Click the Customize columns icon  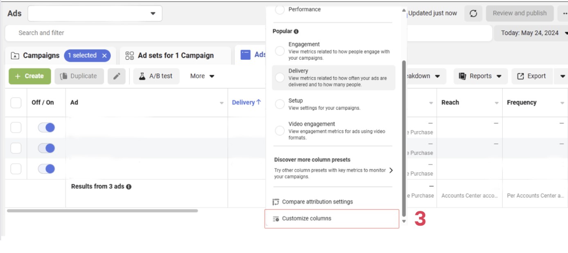[x=276, y=218]
